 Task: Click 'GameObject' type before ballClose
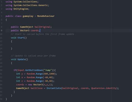(x=23, y=88)
